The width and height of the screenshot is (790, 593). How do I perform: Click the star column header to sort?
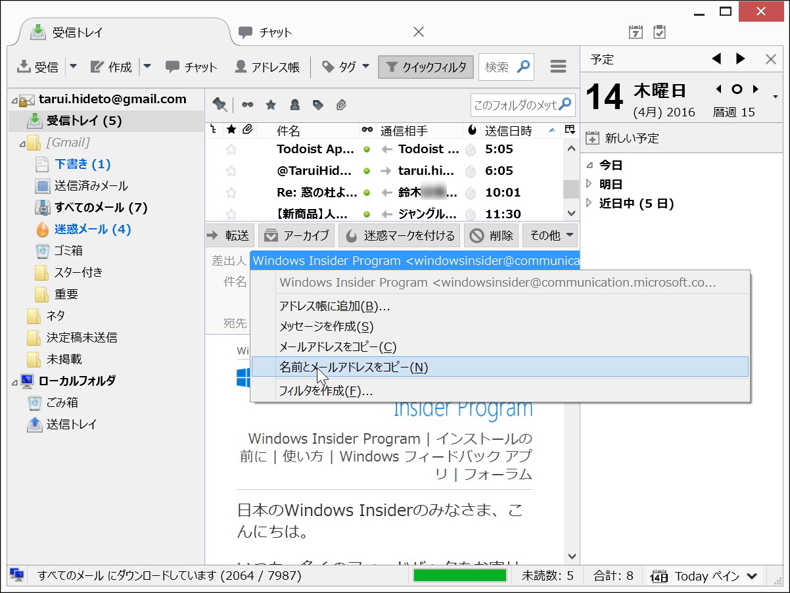tap(231, 130)
